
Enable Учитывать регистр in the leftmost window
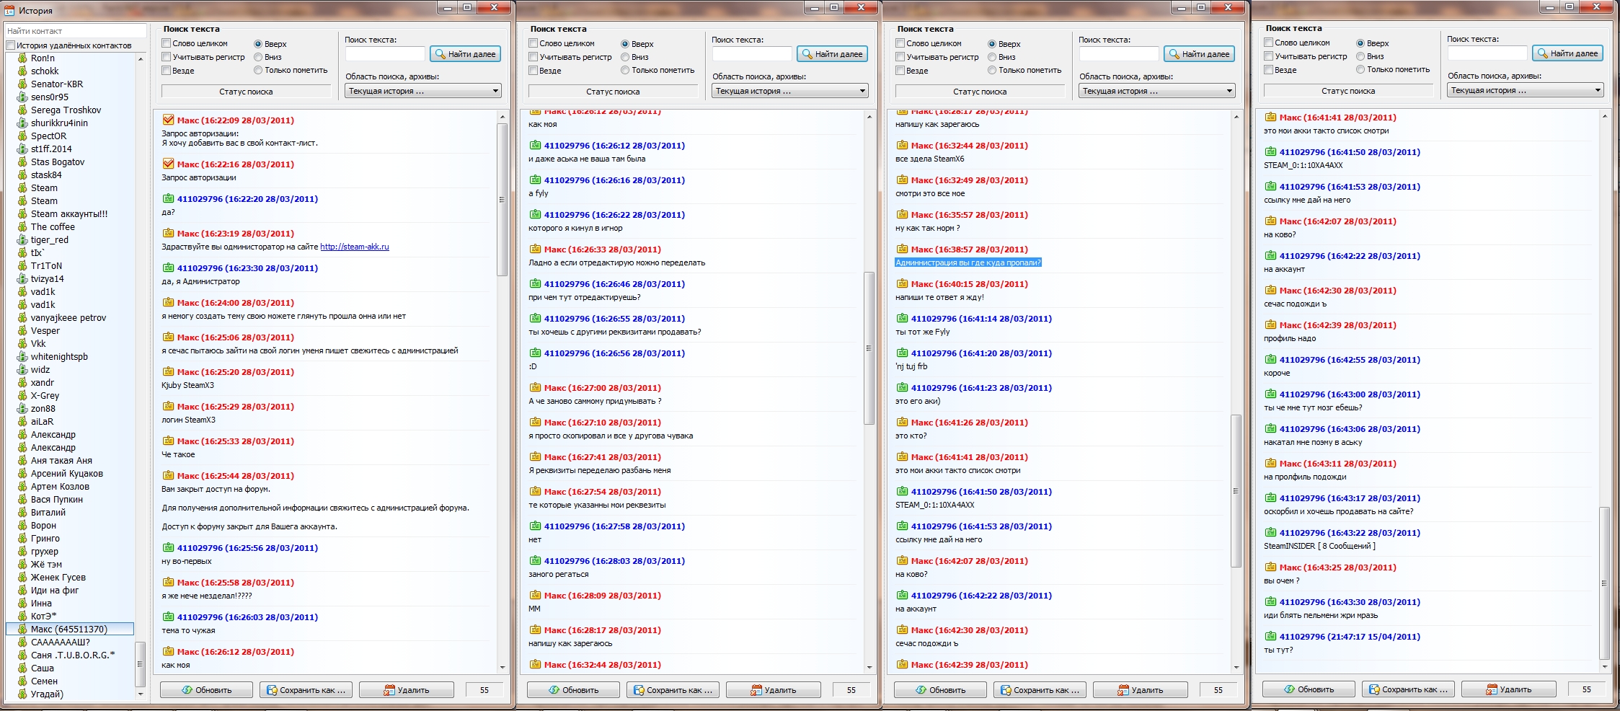[167, 57]
